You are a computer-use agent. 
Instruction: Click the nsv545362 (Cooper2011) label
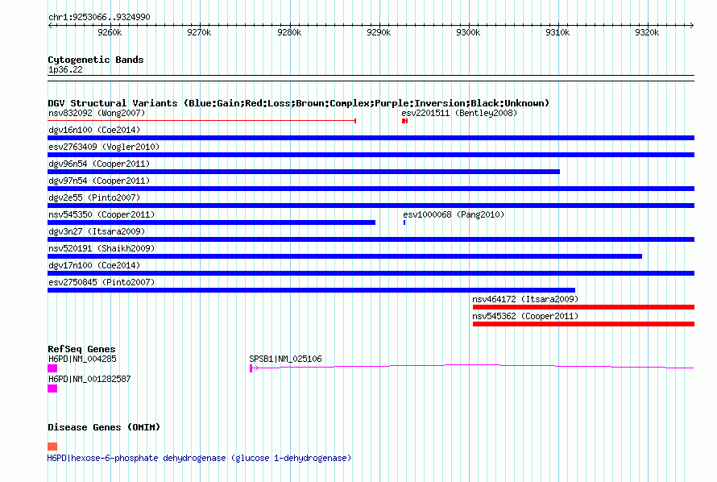click(x=525, y=316)
